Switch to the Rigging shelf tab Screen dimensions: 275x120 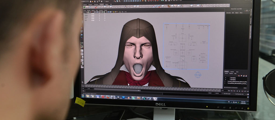click(107, 5)
